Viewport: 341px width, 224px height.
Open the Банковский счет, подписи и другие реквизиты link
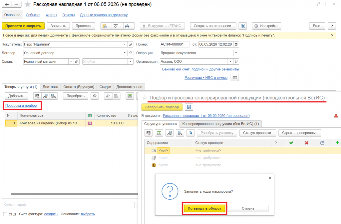pyautogui.click(x=200, y=69)
